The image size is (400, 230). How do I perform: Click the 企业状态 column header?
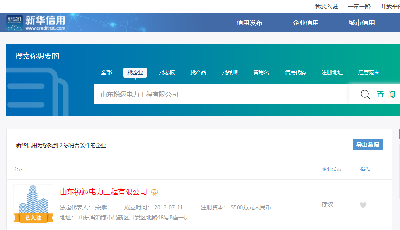pos(332,169)
